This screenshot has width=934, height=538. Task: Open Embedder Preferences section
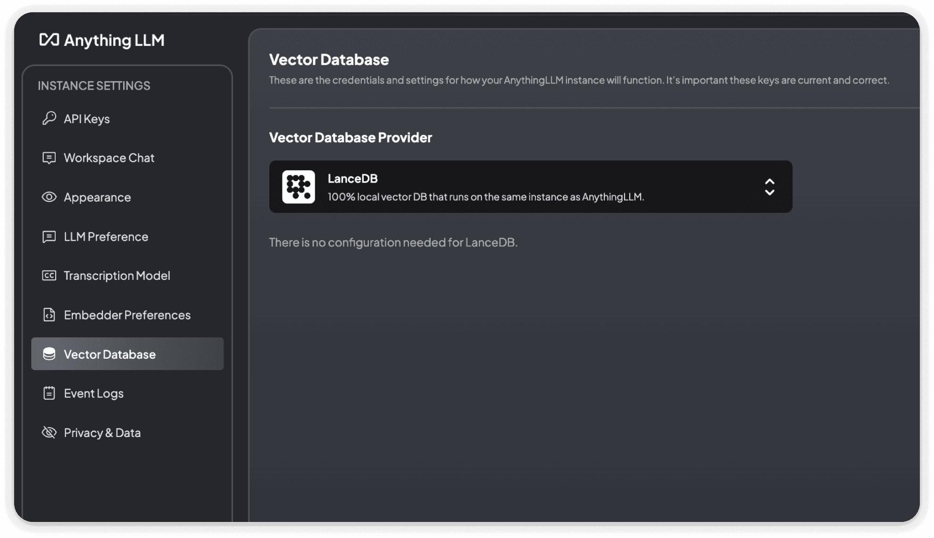click(x=127, y=315)
